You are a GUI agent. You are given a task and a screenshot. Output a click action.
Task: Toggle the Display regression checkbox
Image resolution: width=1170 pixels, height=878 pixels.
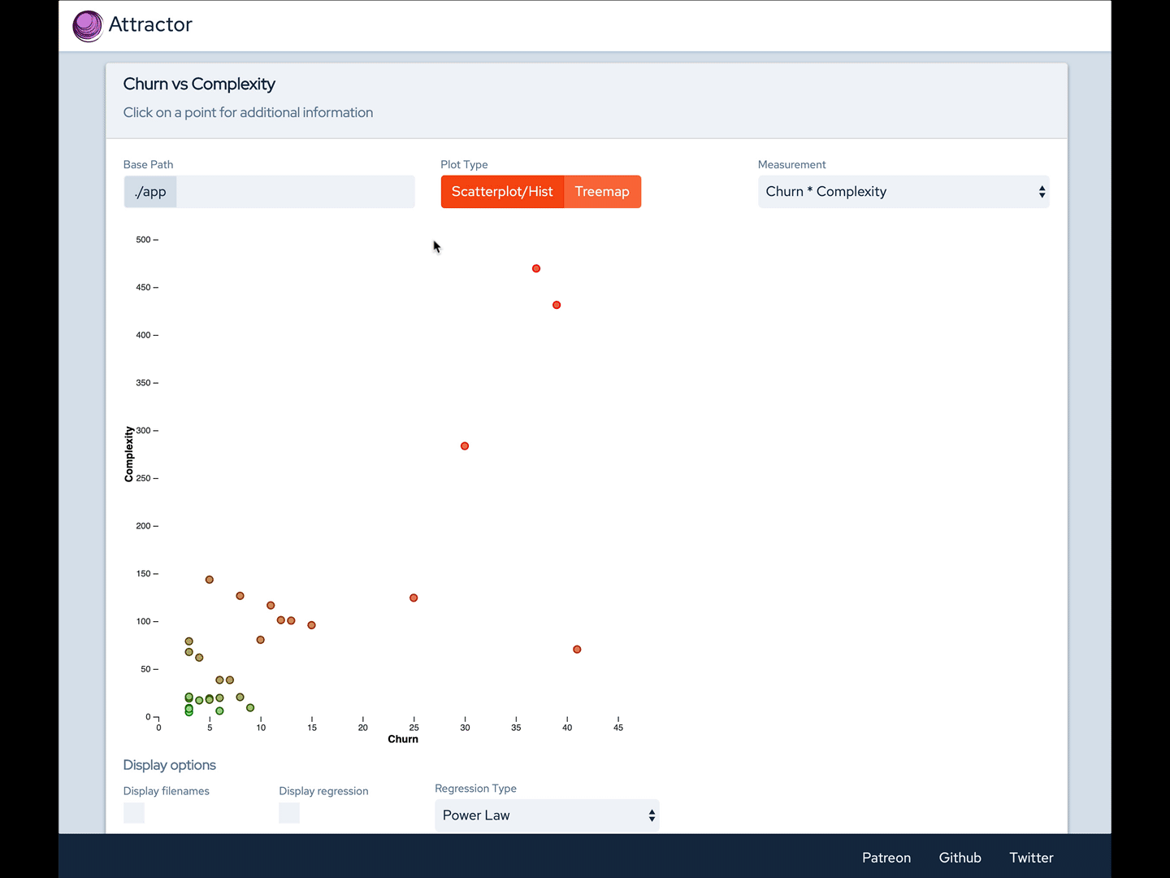(x=289, y=813)
